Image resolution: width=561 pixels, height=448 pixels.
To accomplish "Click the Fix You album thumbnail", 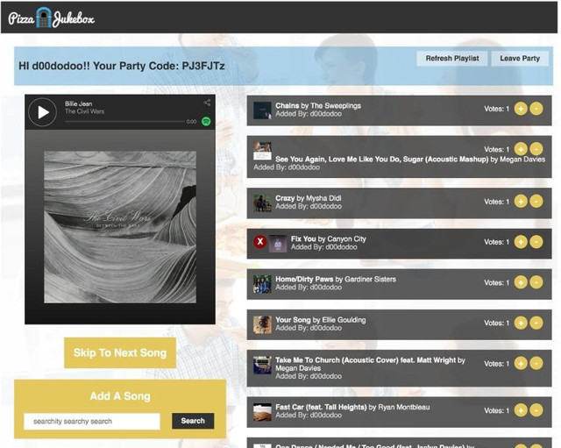I will [x=278, y=244].
